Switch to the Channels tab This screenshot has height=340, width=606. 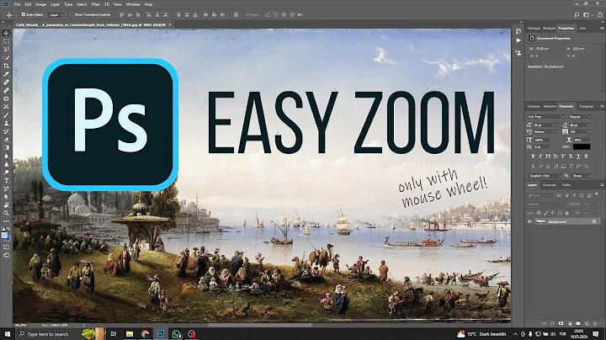[549, 185]
